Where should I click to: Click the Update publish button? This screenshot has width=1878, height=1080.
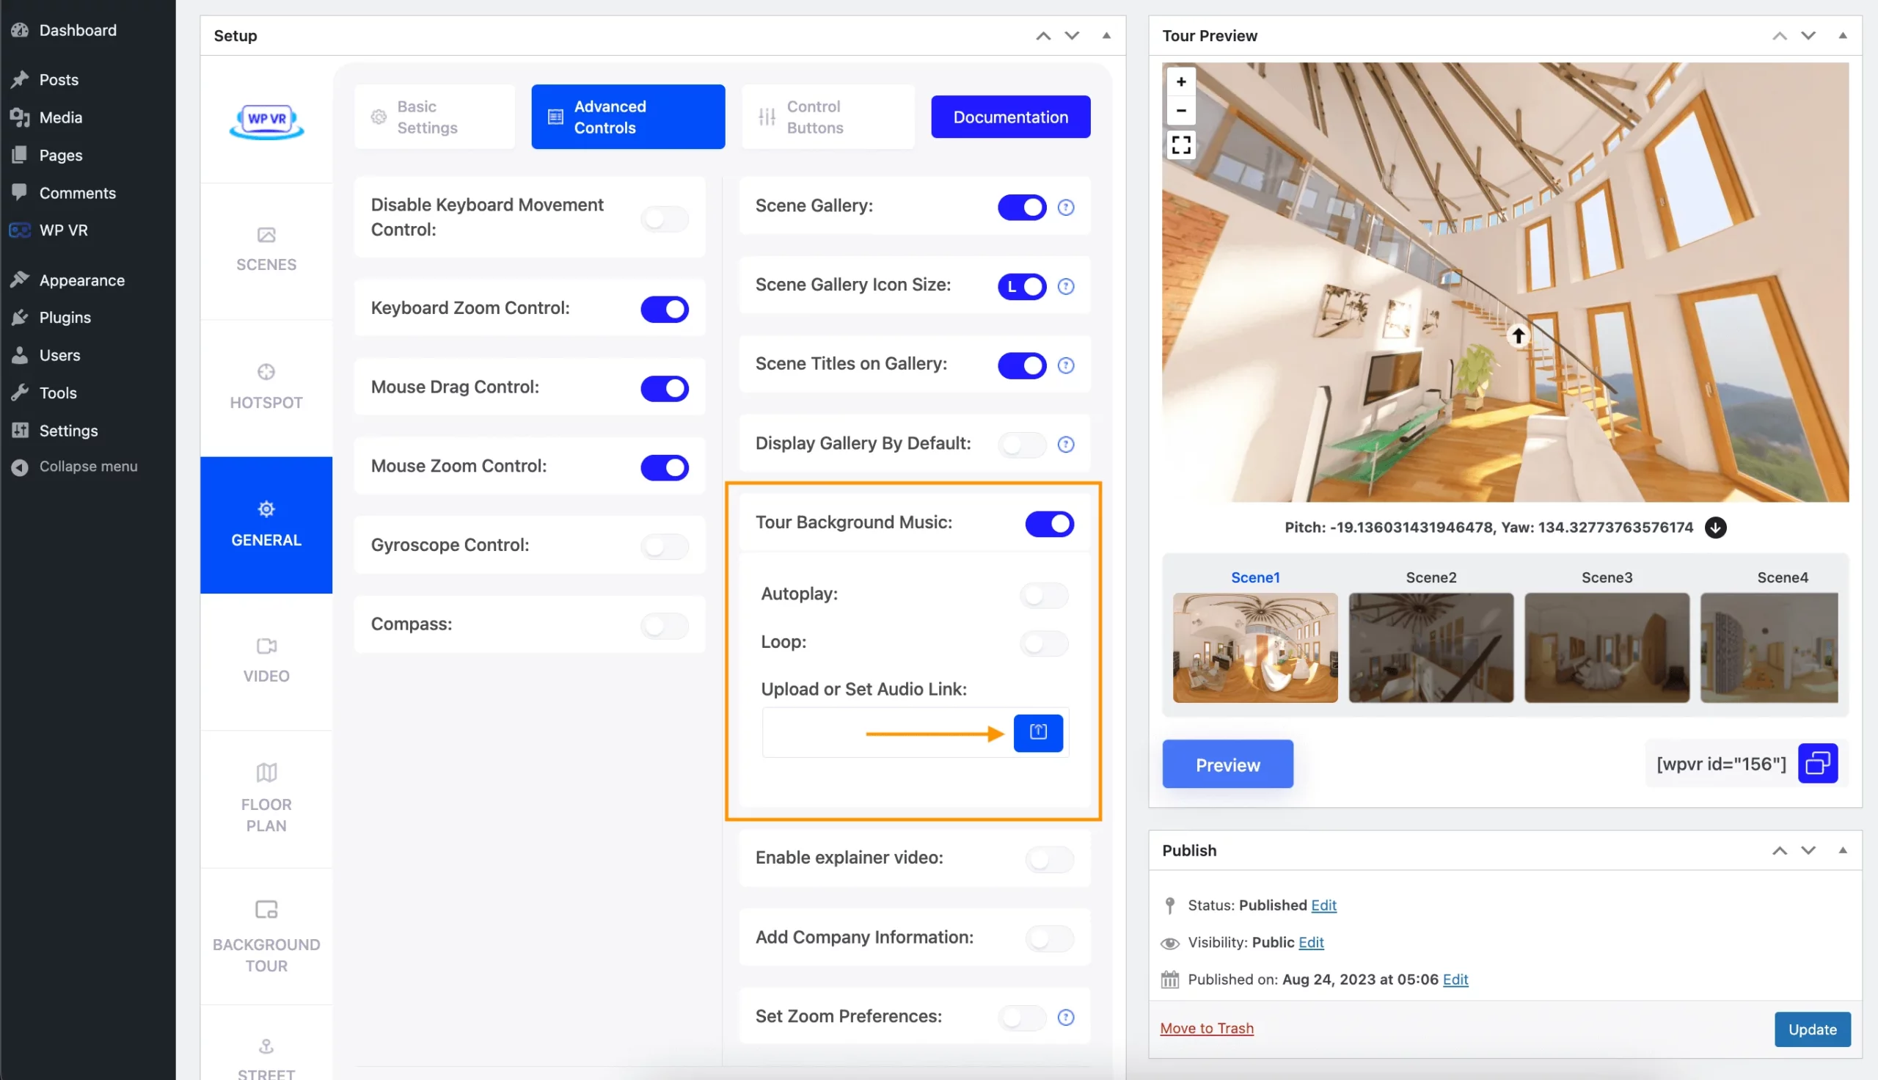pyautogui.click(x=1812, y=1029)
